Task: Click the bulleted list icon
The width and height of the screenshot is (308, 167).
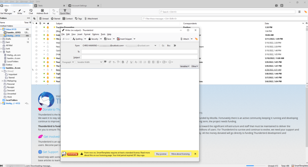Action: point(141,62)
